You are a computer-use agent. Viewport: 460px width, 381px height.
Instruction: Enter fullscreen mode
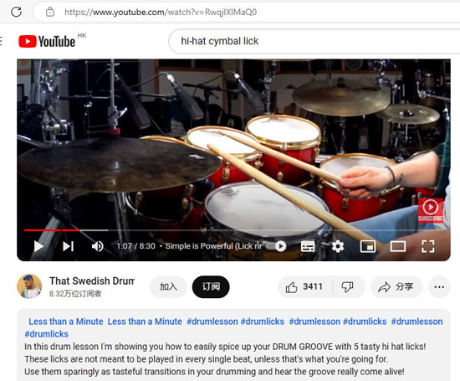coord(427,246)
